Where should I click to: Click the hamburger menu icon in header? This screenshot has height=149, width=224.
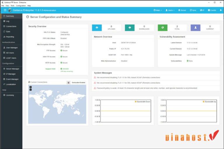click(x=5, y=10)
